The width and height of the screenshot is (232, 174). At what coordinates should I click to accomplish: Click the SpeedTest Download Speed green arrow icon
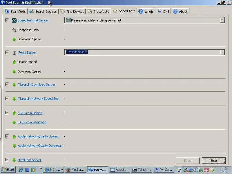coord(14,39)
